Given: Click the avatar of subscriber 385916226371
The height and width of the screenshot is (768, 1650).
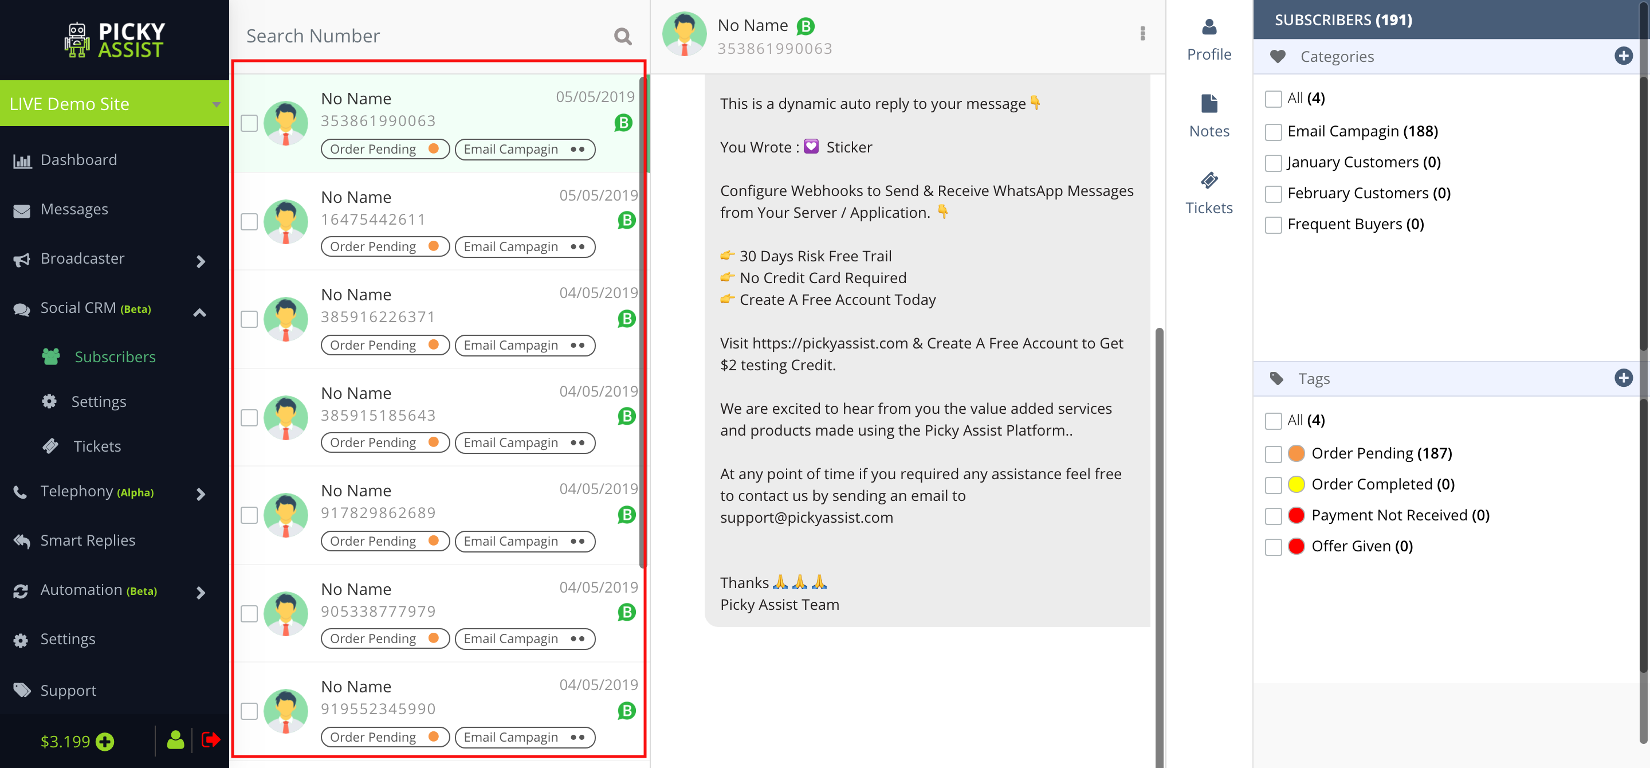Looking at the screenshot, I should click(286, 319).
